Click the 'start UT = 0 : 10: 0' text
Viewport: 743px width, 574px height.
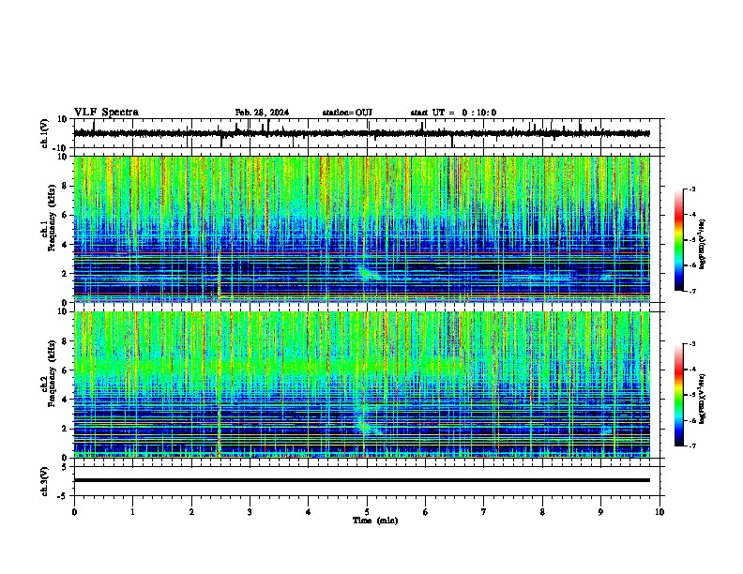[453, 113]
